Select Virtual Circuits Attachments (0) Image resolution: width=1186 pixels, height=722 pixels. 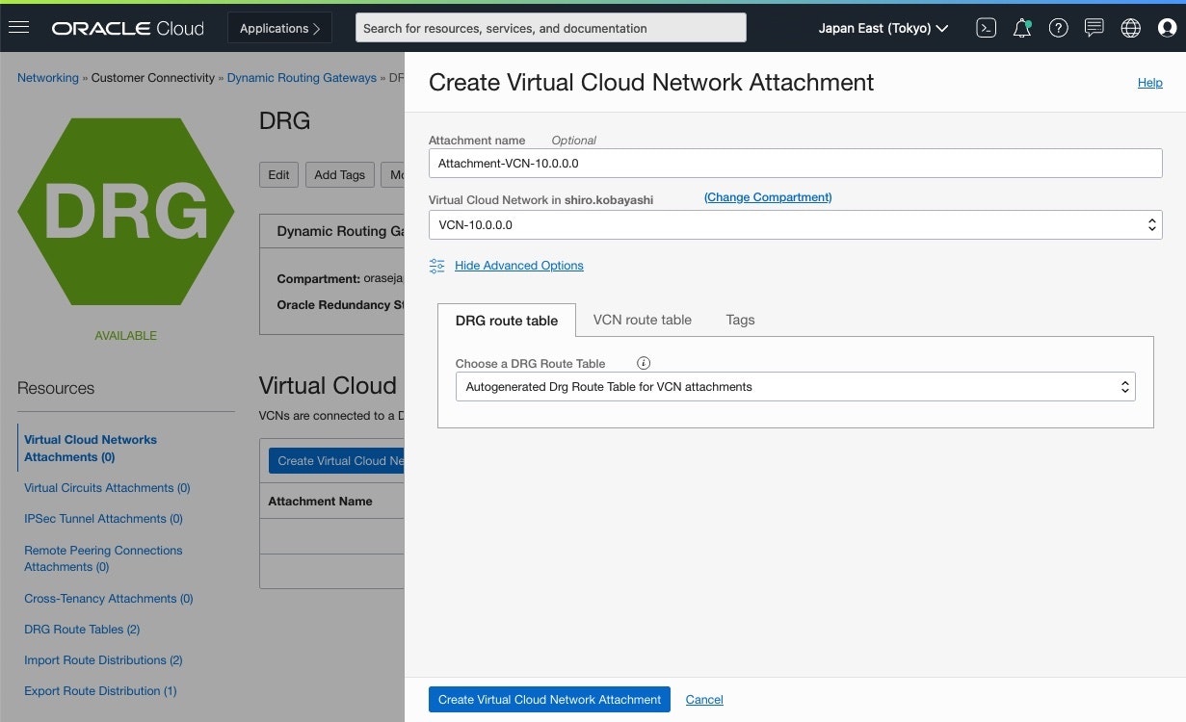107,488
